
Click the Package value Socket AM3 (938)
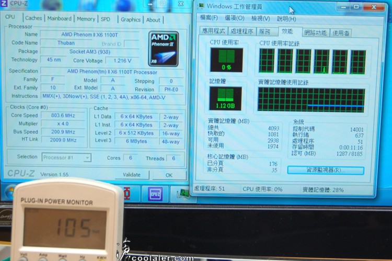click(89, 52)
